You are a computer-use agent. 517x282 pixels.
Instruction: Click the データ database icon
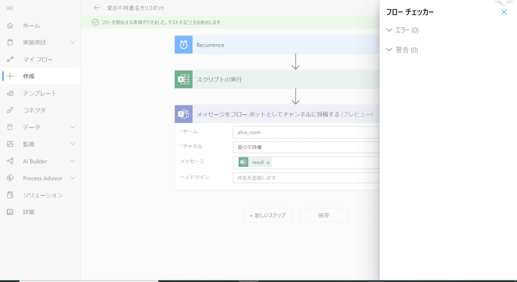click(10, 127)
